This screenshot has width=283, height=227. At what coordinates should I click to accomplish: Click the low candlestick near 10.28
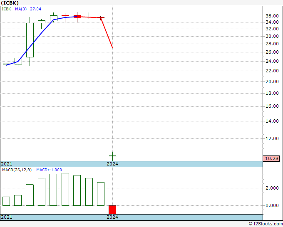tap(113, 156)
